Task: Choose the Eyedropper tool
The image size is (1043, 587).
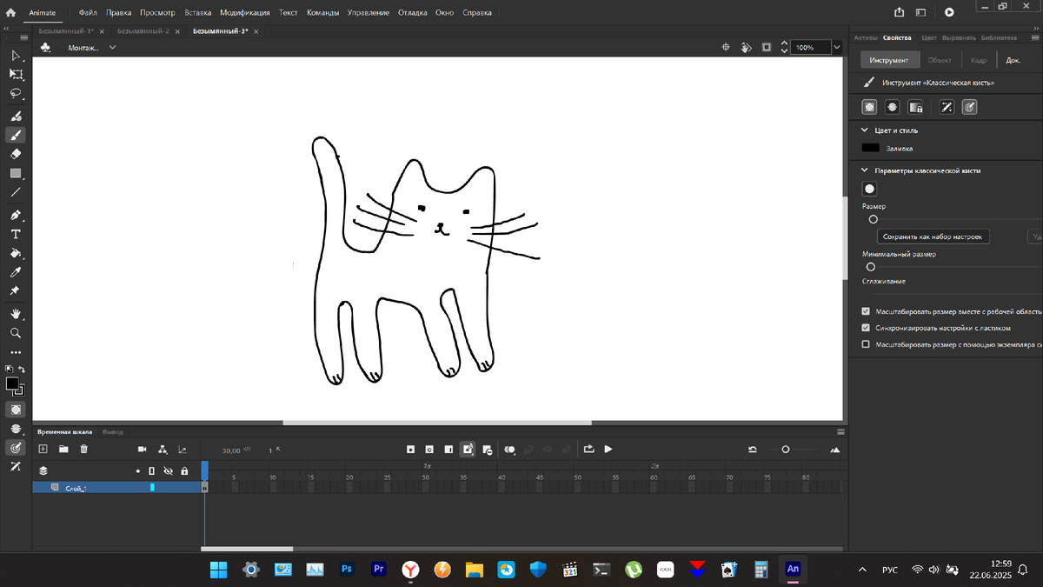Action: (x=16, y=273)
